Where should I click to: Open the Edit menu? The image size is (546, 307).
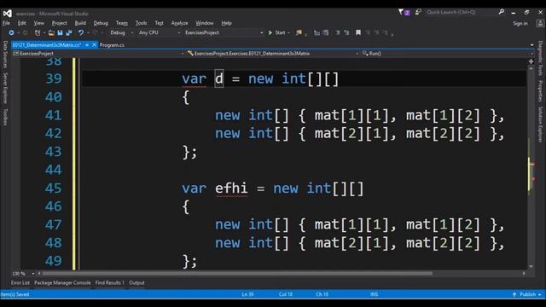[x=22, y=23]
